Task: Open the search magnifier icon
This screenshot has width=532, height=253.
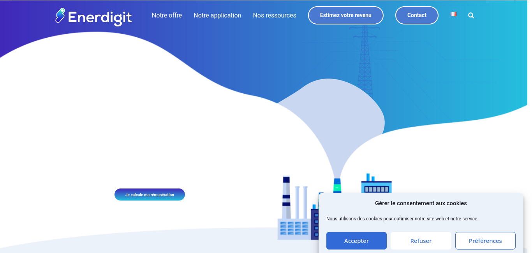Action: (x=471, y=16)
